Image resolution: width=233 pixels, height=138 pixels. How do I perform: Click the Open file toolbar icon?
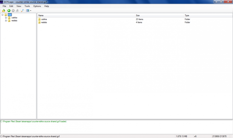pos(3,11)
